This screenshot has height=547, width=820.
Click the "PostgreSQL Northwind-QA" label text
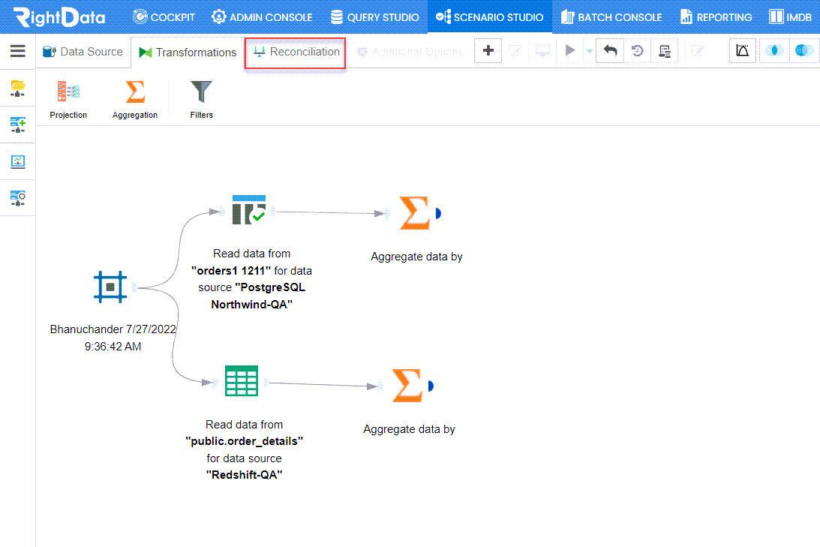(258, 296)
